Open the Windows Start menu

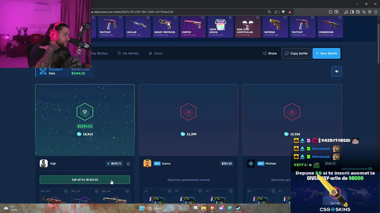pyautogui.click(x=142, y=208)
